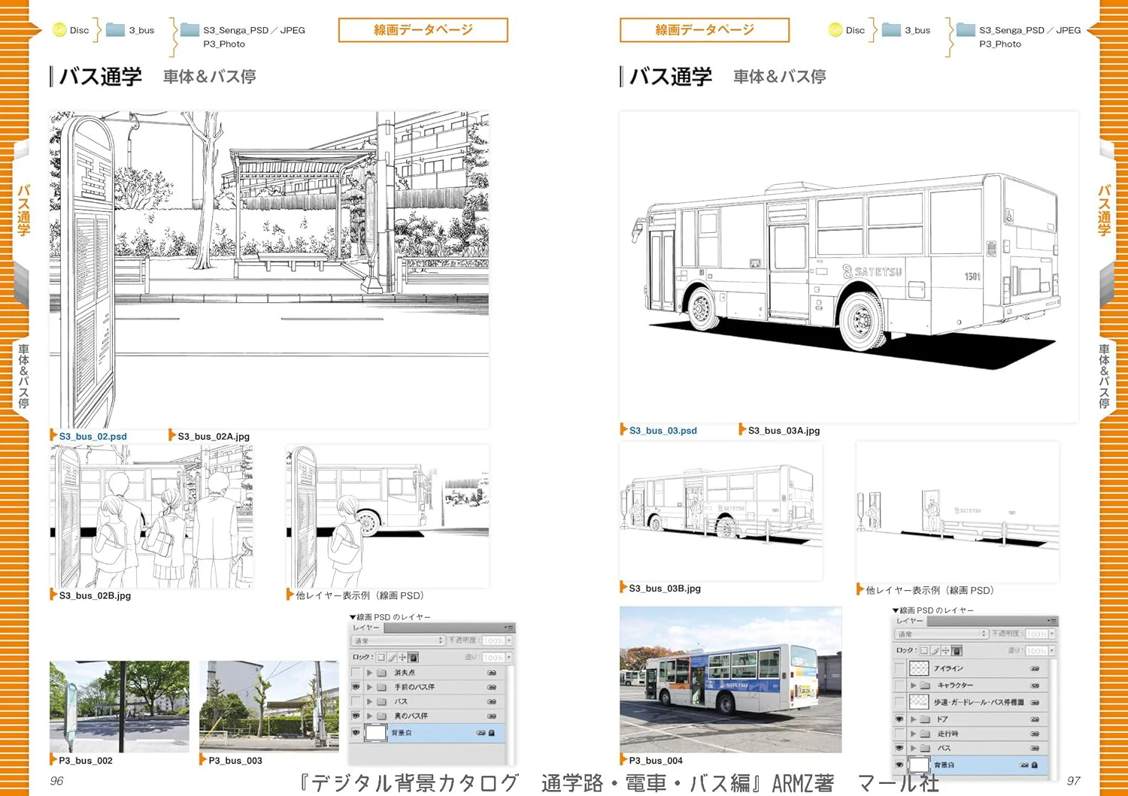Open the 塗り fill arrow, page 97 panel

1052,651
